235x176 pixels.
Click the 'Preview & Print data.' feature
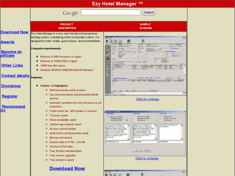61,147
